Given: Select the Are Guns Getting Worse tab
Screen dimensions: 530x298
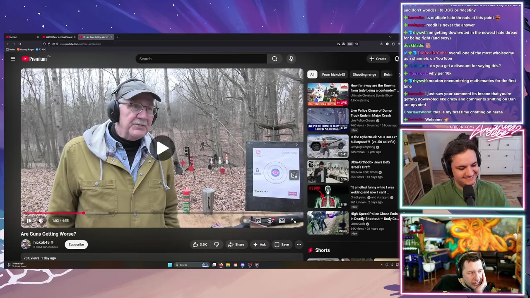Looking at the screenshot, I should (x=96, y=37).
